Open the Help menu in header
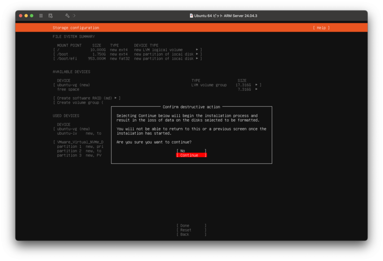The width and height of the screenshot is (383, 261). (321, 28)
